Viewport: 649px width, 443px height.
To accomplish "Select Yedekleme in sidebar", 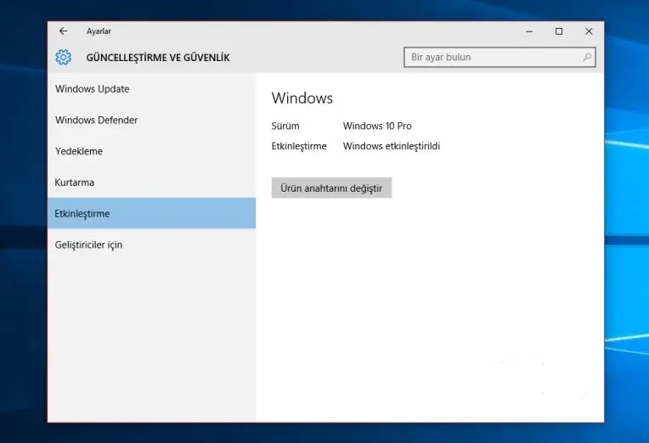I will pyautogui.click(x=151, y=151).
